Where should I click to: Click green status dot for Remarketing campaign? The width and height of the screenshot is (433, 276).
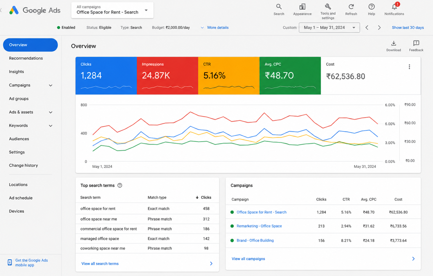pos(232,226)
